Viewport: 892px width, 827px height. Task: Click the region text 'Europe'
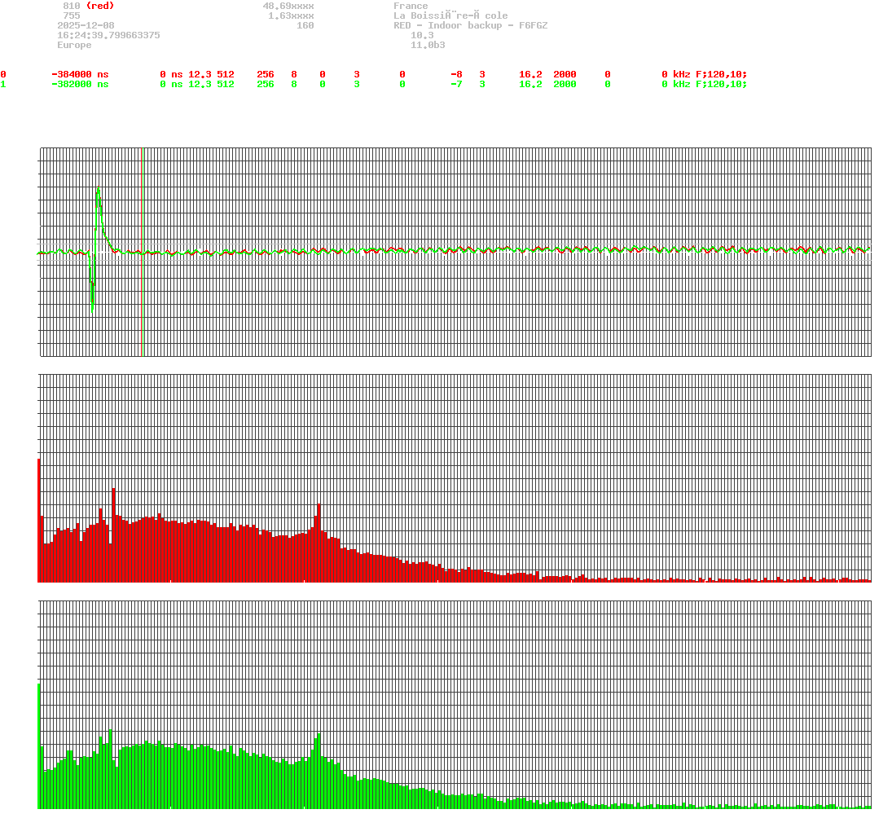(74, 45)
